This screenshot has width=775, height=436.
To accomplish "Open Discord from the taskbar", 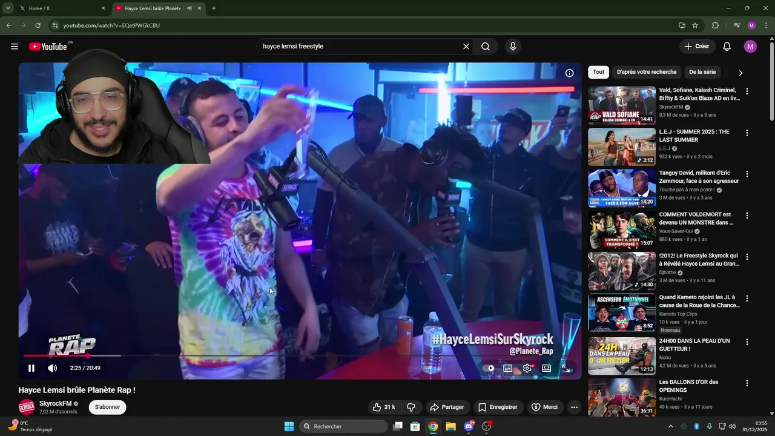I will (469, 426).
